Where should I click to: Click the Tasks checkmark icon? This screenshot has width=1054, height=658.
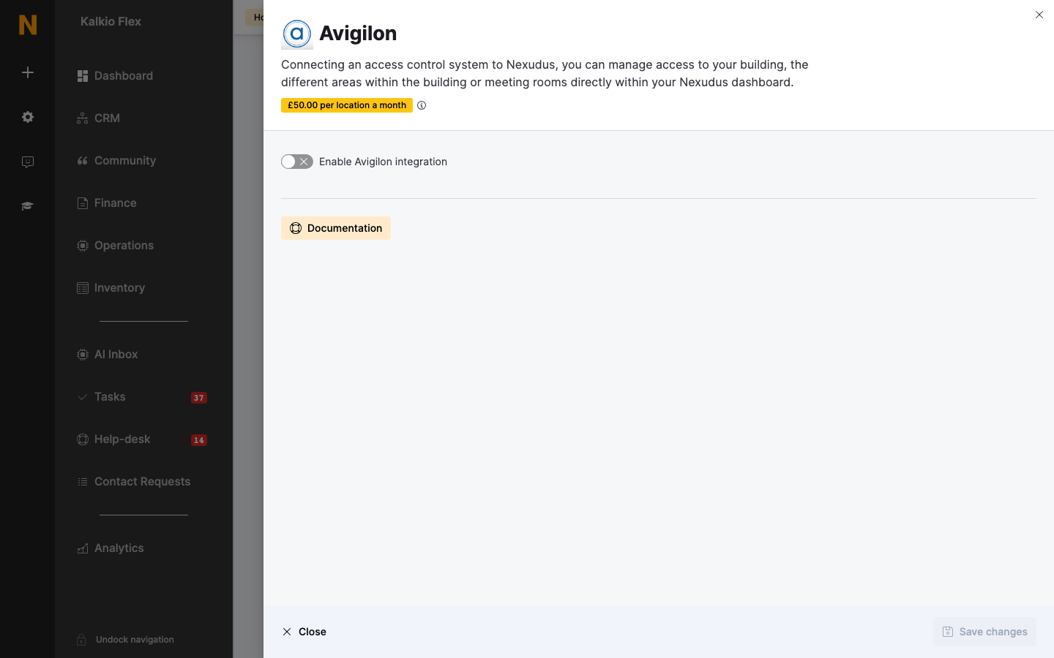tap(83, 397)
